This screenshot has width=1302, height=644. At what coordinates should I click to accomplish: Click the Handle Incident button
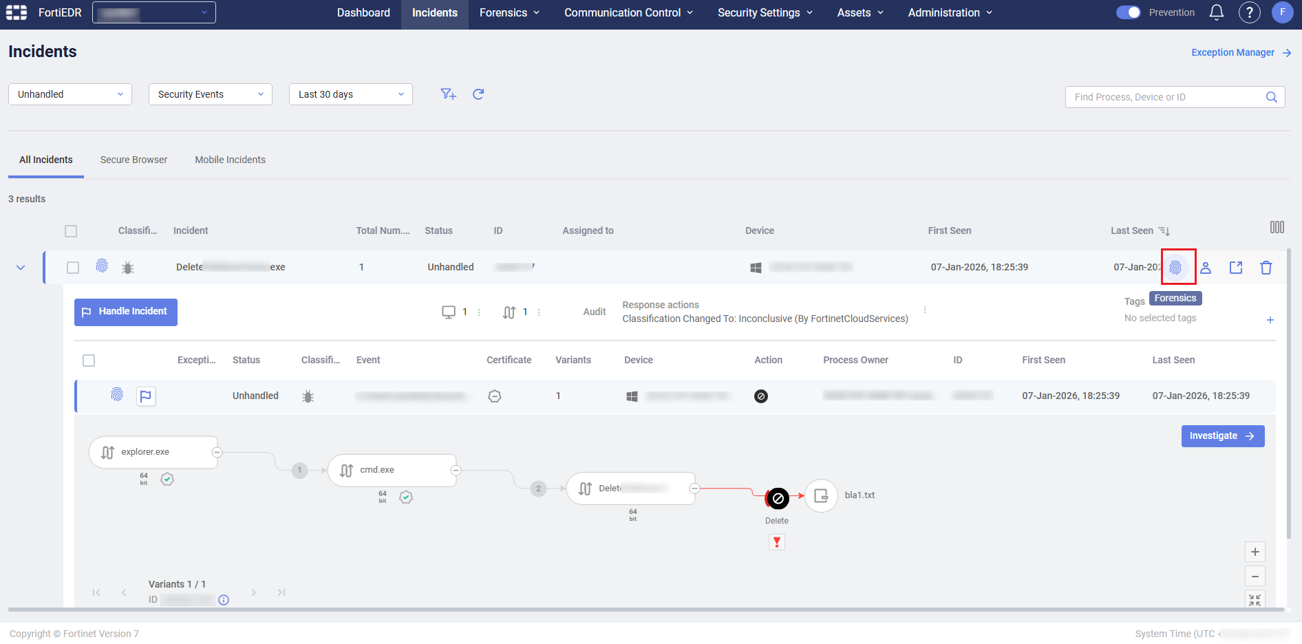click(126, 312)
